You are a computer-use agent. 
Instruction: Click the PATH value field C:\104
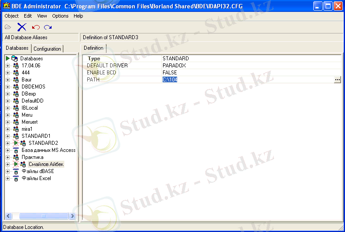click(x=248, y=80)
